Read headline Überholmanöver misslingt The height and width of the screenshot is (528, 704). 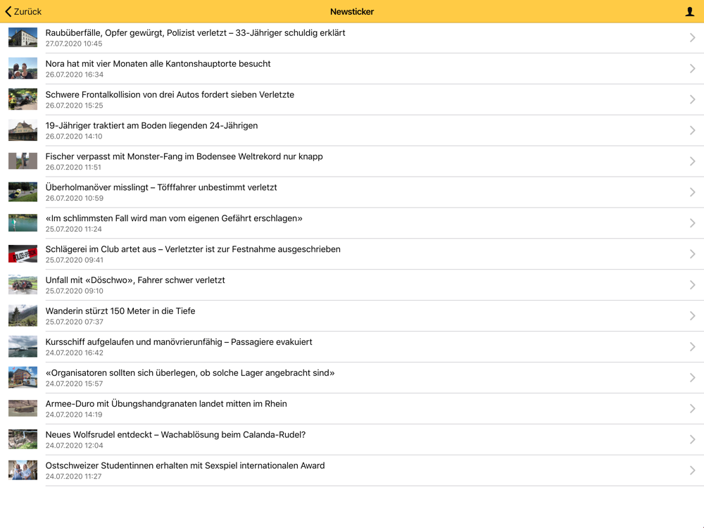coord(161,188)
